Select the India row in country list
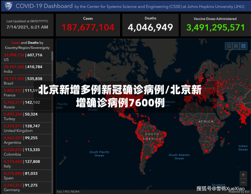This screenshot has height=194, width=251. point(26,69)
